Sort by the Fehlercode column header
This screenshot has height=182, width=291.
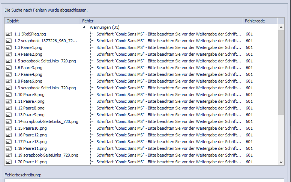point(260,21)
